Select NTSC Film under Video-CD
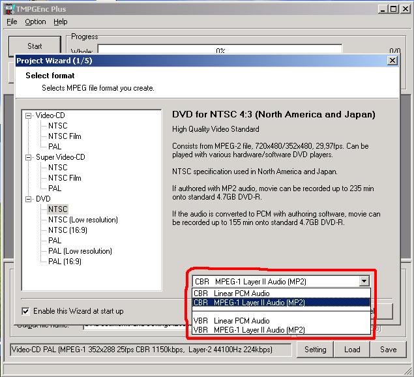This screenshot has height=377, width=414. point(65,136)
